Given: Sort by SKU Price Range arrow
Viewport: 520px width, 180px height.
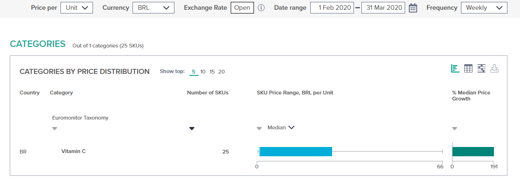Looking at the screenshot, I should (260, 129).
